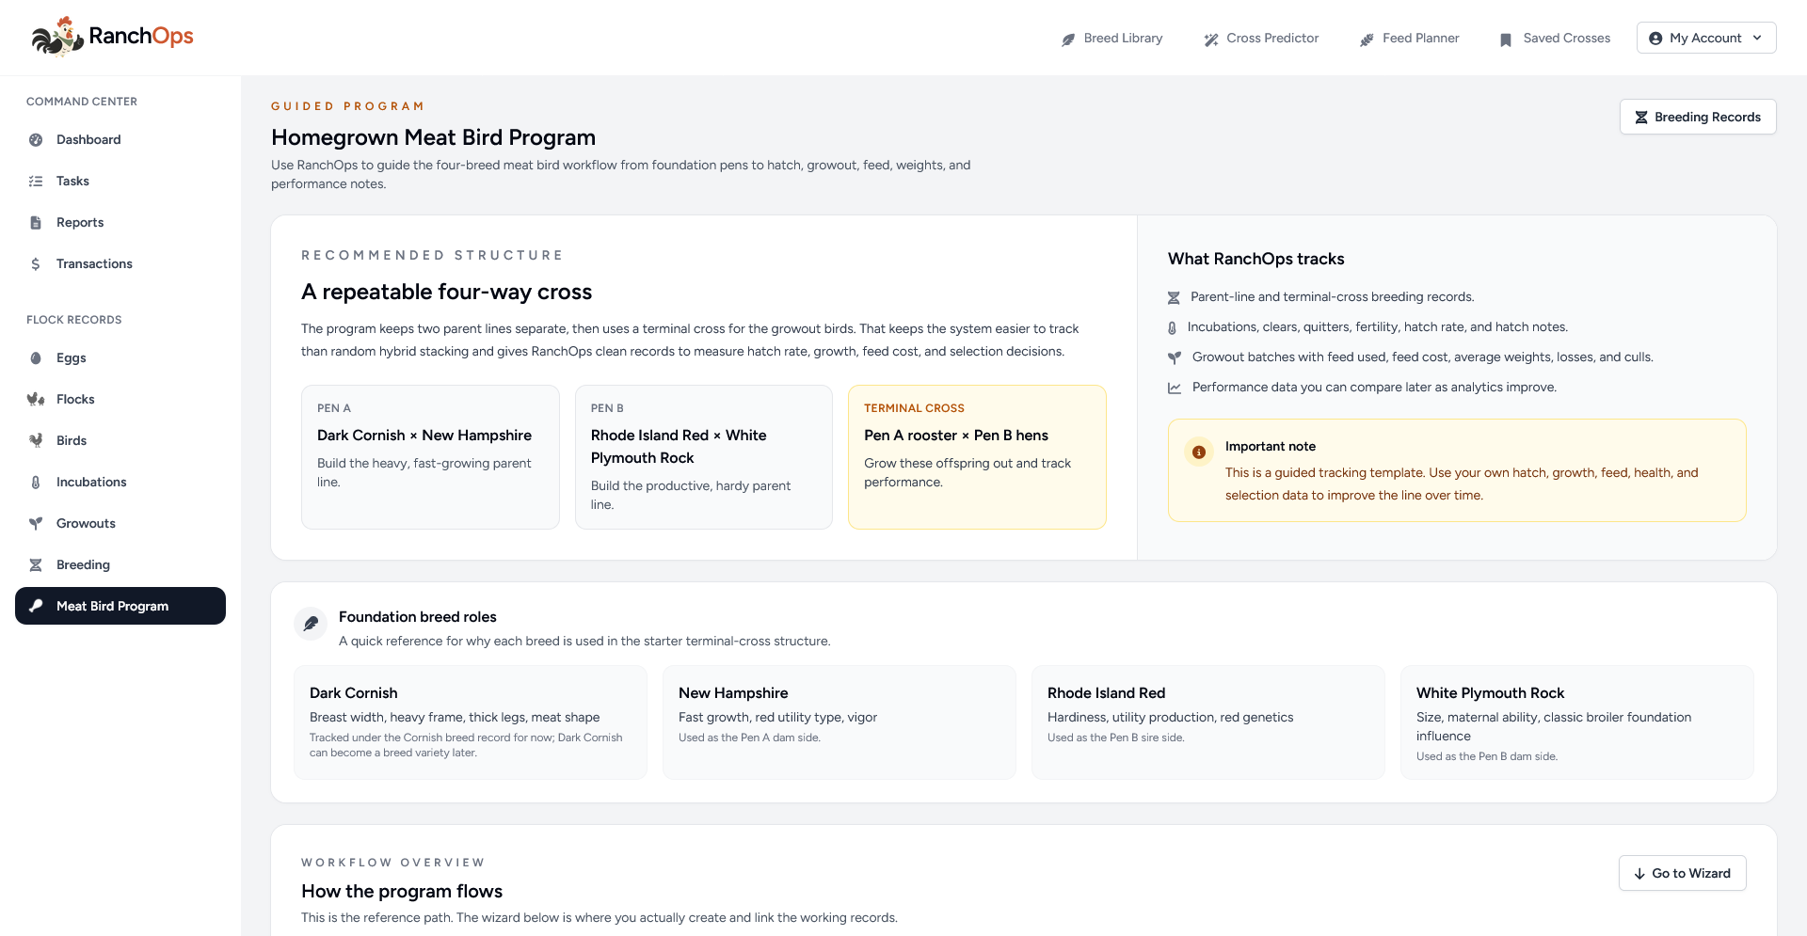1807x936 pixels.
Task: Open the Breeding Records button
Action: tap(1698, 117)
